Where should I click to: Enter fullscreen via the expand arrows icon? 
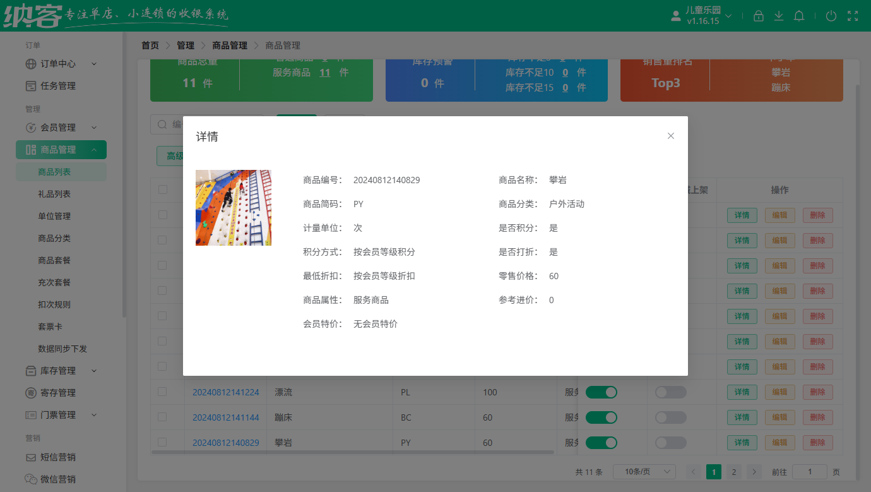tap(853, 16)
